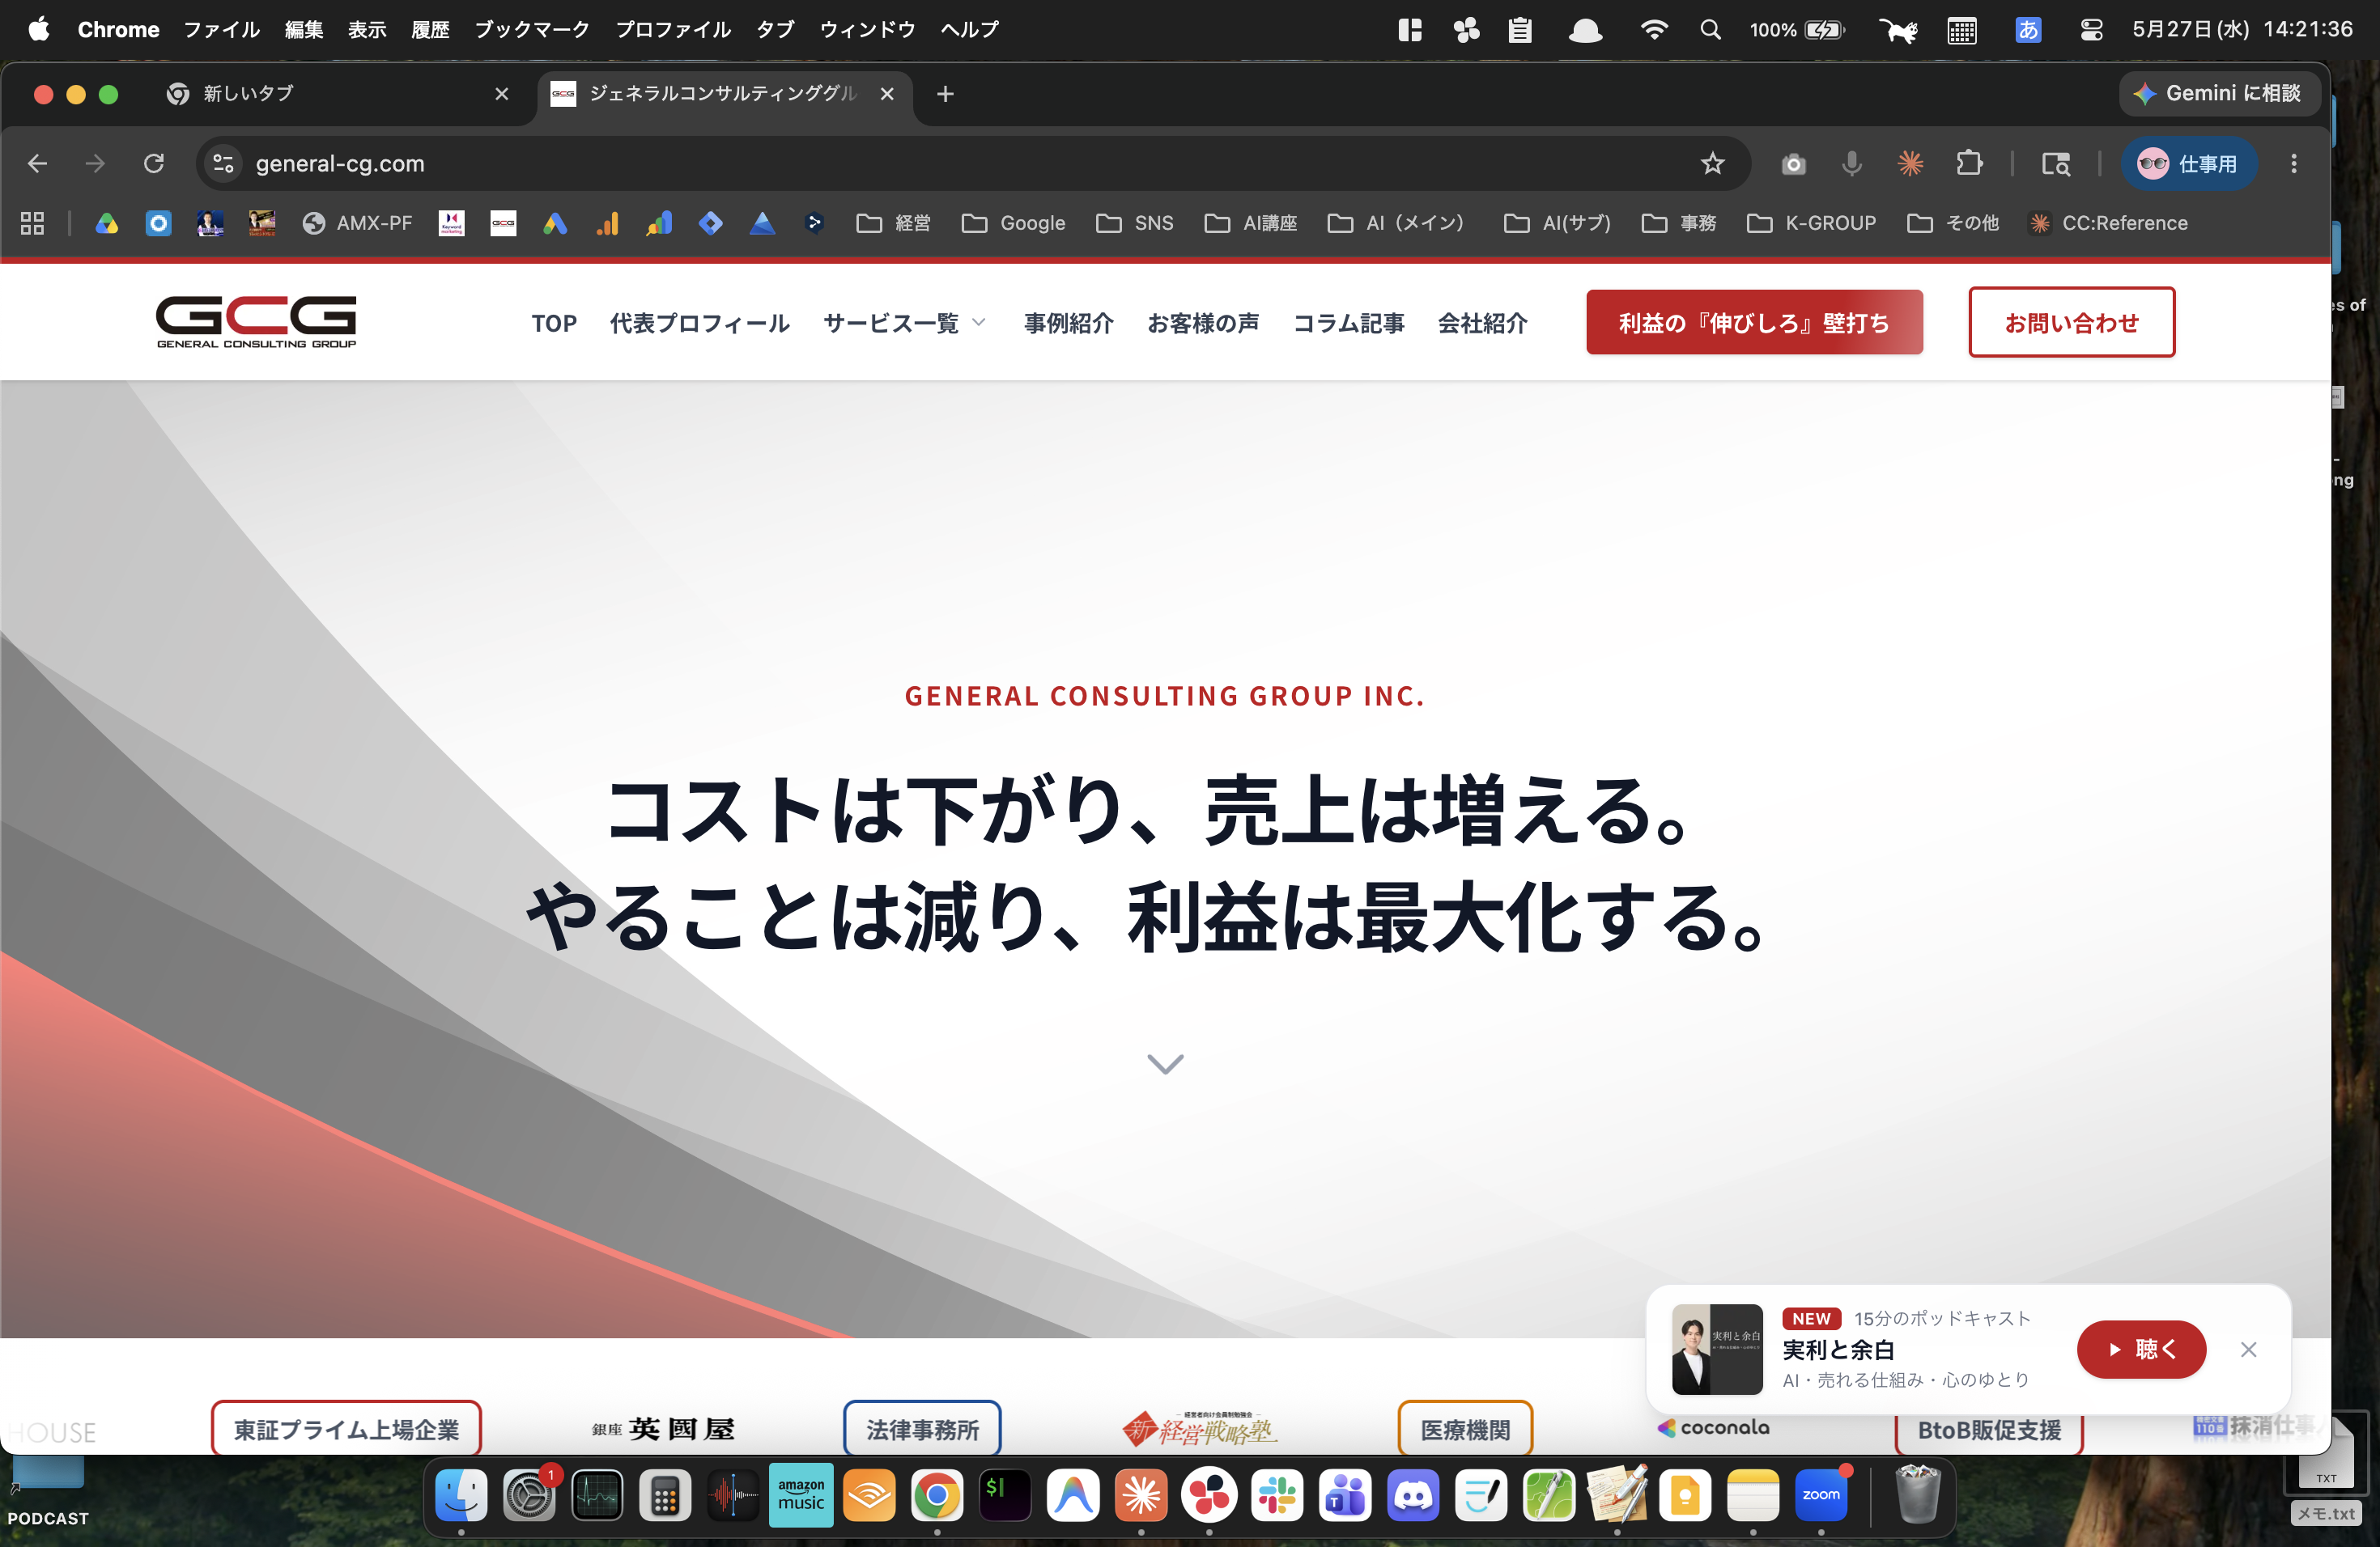
Task: Open Finder from the Dock
Action: click(x=461, y=1495)
